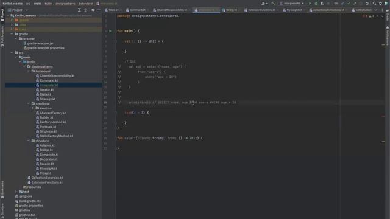Click the error indicator in editor top-right
Screen dimensions: 390x219
point(364,16)
